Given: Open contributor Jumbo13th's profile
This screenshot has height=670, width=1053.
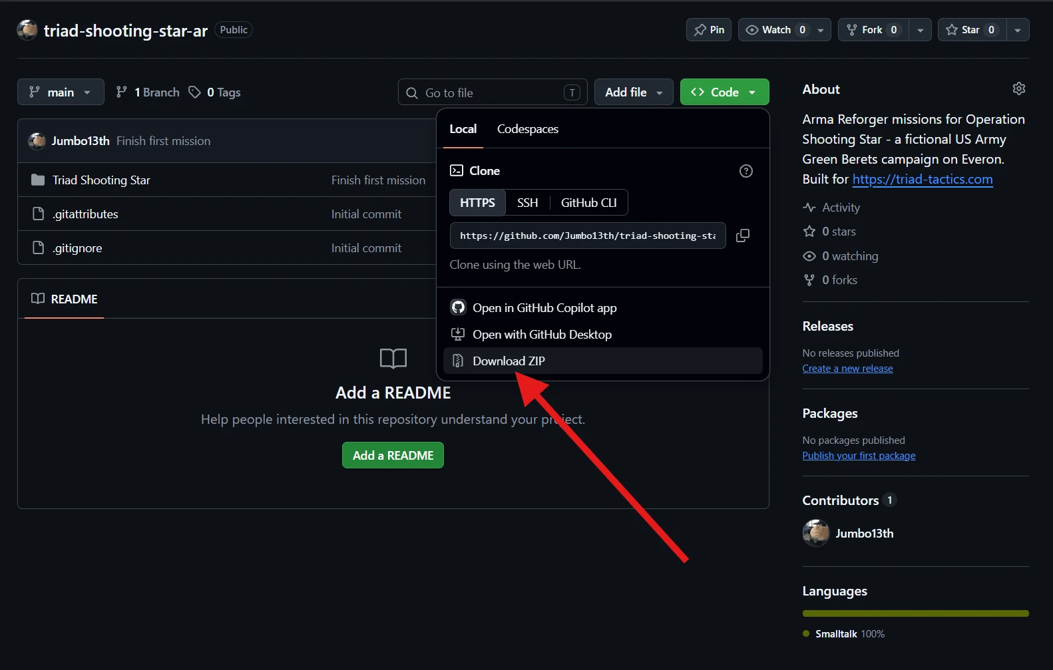Looking at the screenshot, I should click(865, 534).
